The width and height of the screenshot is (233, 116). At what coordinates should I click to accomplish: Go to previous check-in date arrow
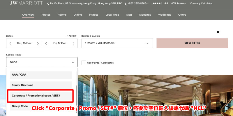pyautogui.click(x=10, y=43)
